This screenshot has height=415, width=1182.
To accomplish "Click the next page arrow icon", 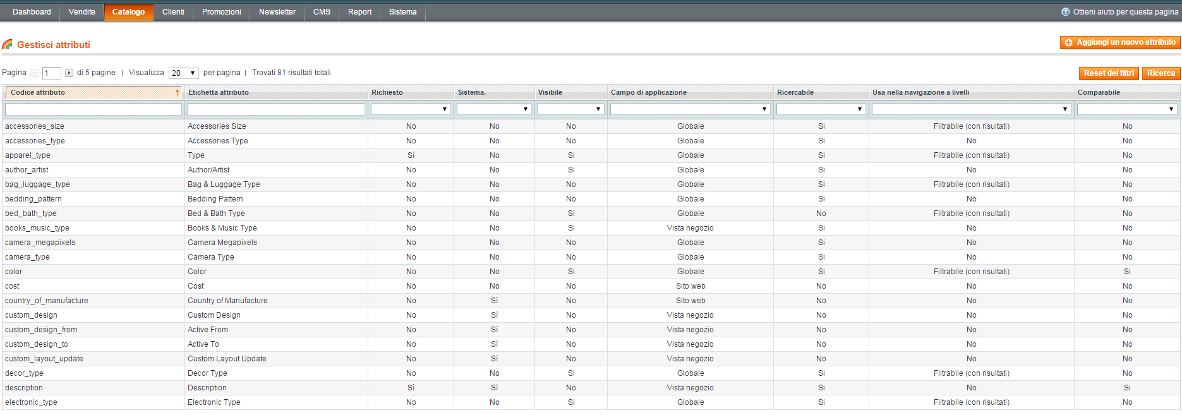I will click(x=69, y=73).
